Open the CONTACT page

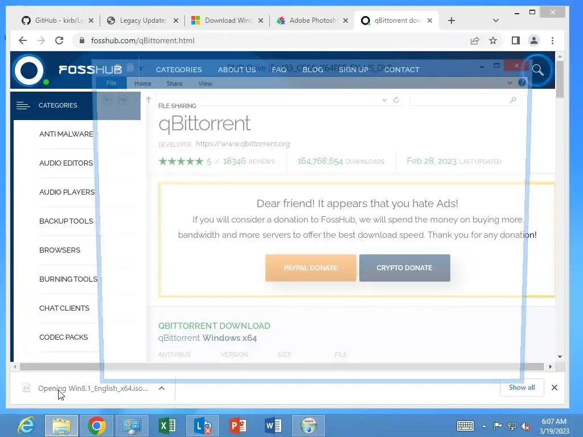click(x=402, y=70)
